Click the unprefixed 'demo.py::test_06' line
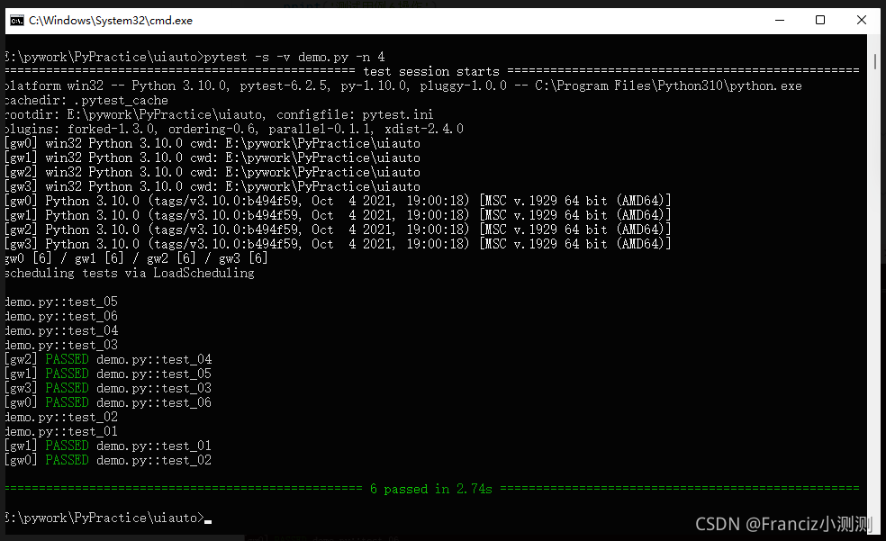 point(61,316)
